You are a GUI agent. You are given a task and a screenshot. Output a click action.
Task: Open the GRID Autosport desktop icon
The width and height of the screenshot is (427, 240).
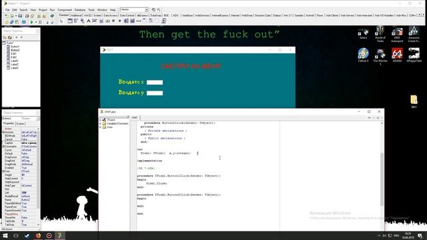pyautogui.click(x=397, y=34)
